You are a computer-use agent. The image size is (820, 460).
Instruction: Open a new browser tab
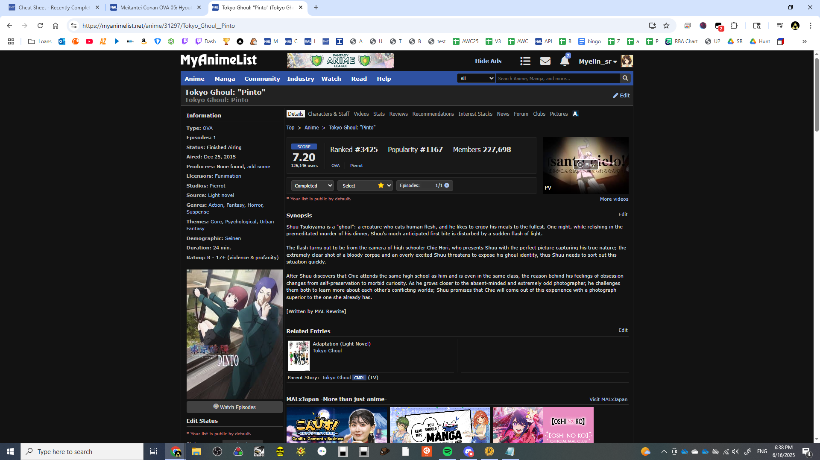(x=316, y=7)
